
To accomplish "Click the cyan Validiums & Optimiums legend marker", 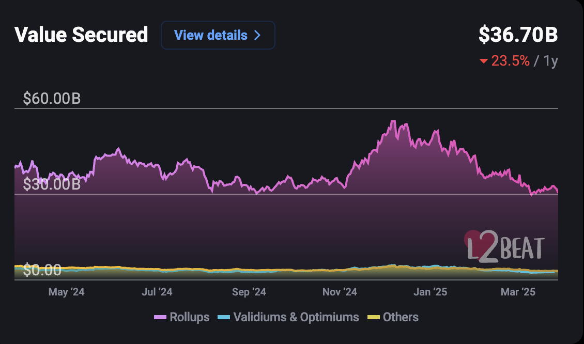I will [224, 317].
